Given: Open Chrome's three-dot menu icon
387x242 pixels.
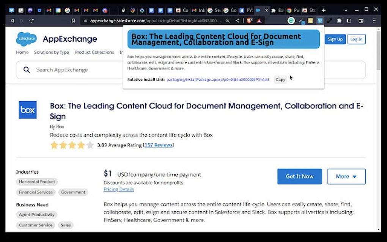Looking at the screenshot, I should pyautogui.click(x=374, y=21).
